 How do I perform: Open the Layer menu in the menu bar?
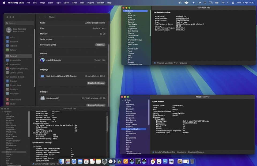click(50, 3)
